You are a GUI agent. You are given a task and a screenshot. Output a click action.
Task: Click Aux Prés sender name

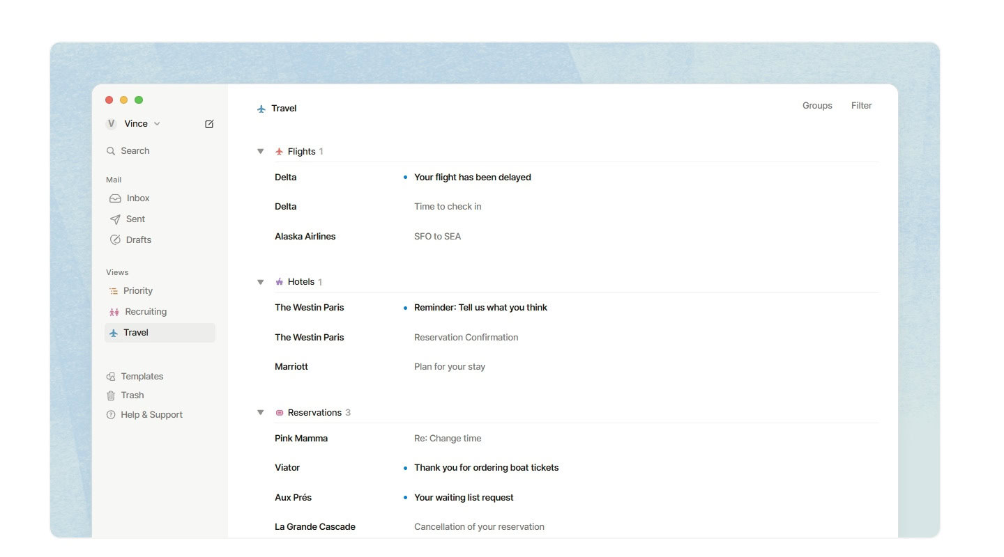click(294, 498)
